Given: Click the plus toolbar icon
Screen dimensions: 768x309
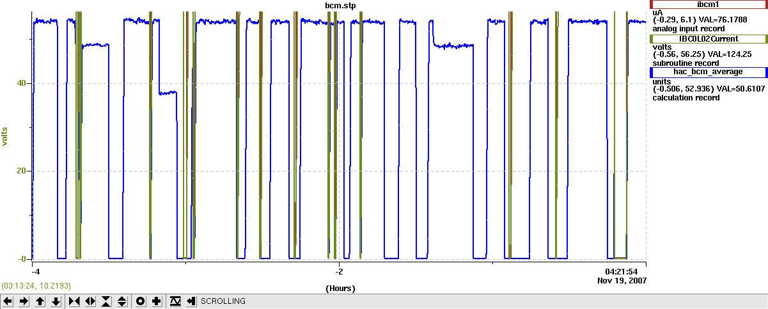Looking at the screenshot, I should [157, 301].
